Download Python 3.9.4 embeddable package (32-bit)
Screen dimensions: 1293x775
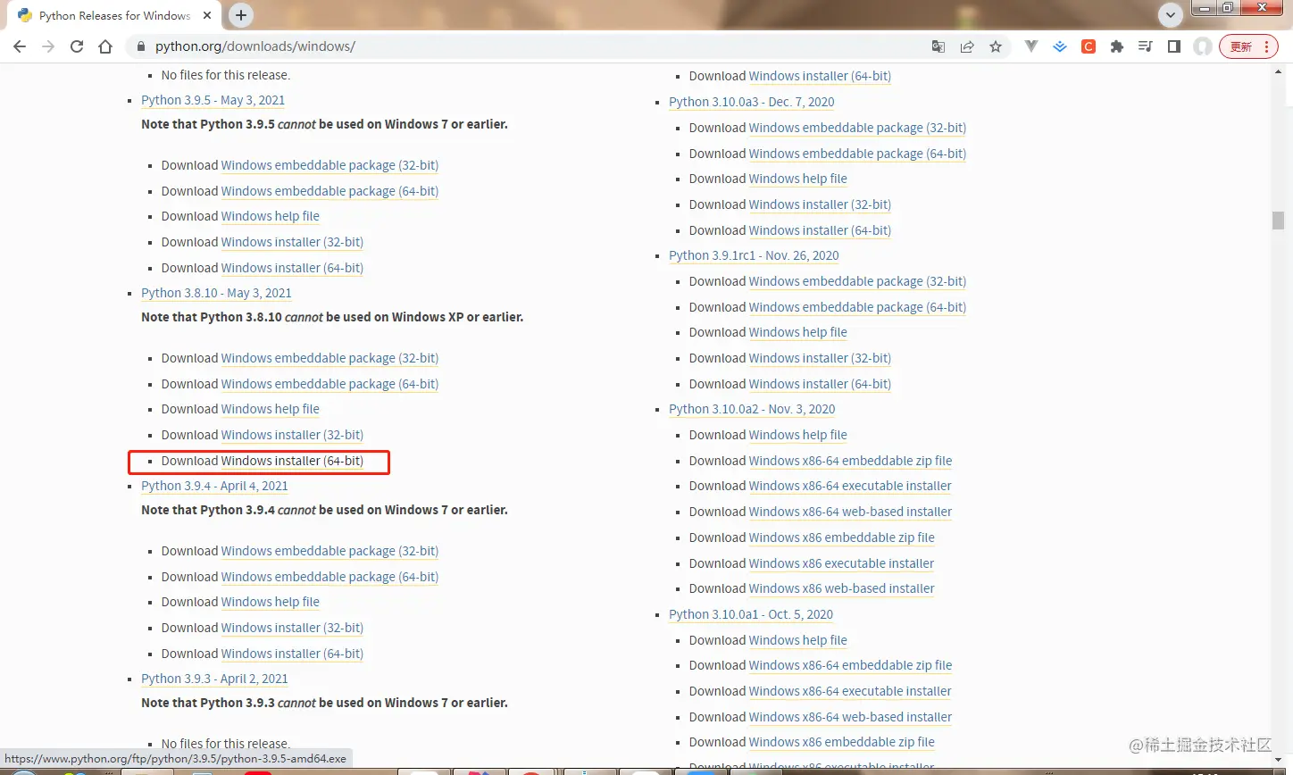pyautogui.click(x=330, y=551)
